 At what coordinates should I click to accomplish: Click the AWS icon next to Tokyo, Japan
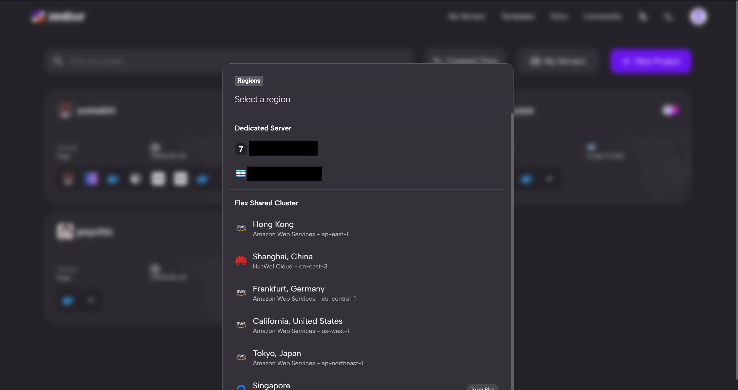pos(241,357)
